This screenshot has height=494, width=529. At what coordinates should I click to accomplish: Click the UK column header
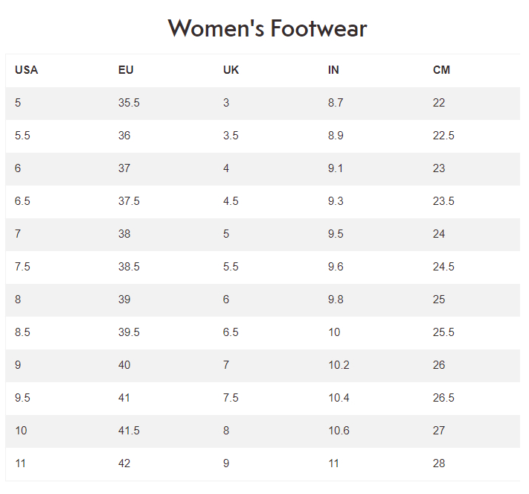point(231,70)
